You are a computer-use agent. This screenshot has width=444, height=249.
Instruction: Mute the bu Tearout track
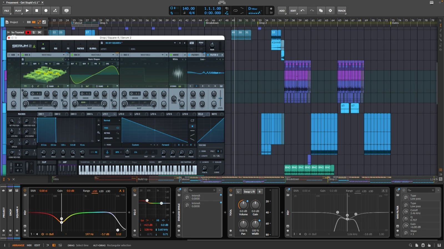click(39, 32)
